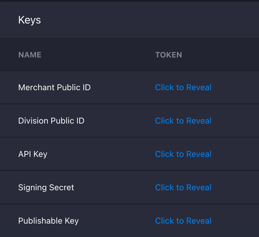
Task: Select the Division Public ID table row
Action: pos(129,121)
